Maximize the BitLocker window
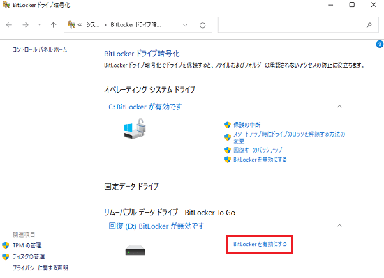The image size is (384, 278). click(x=352, y=5)
